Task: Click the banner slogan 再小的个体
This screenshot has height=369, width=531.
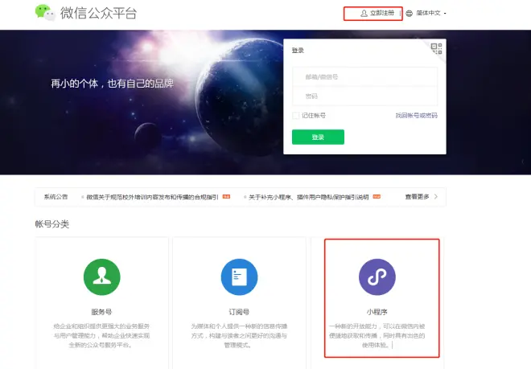Action: [x=113, y=84]
